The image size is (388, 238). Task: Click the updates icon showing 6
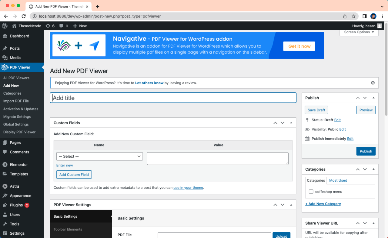[48, 26]
